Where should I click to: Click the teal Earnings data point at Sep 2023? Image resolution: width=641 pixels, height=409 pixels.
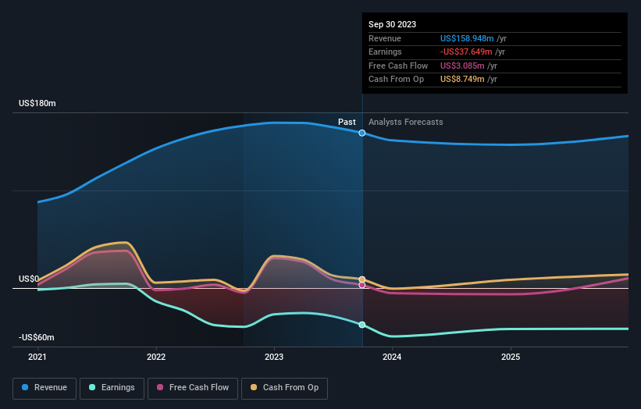[362, 325]
